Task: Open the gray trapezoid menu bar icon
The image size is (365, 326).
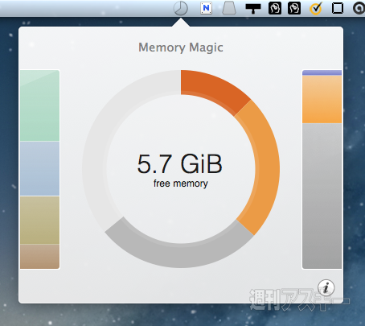Action: pyautogui.click(x=229, y=8)
